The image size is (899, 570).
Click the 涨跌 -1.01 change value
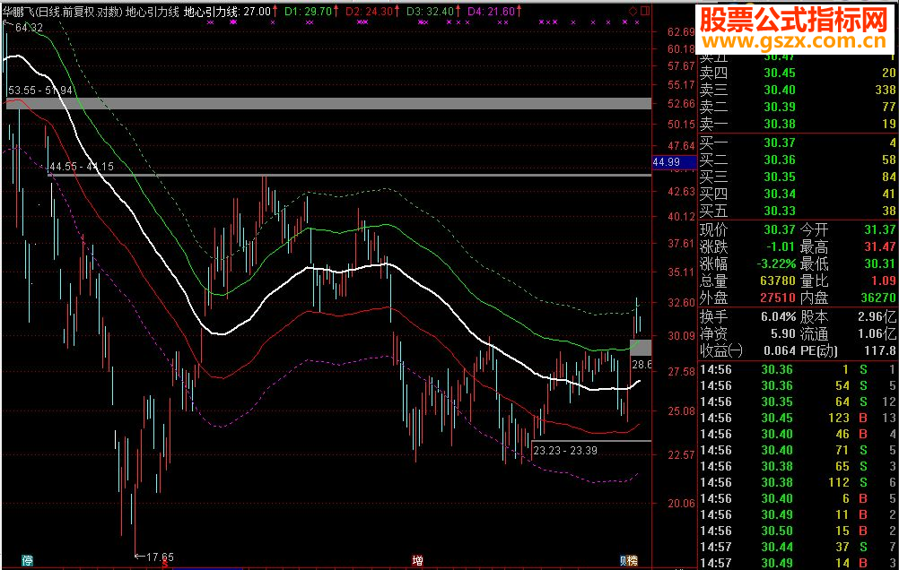(x=781, y=247)
